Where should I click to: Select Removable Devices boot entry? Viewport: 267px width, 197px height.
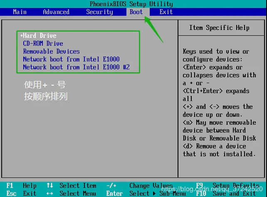[51, 52]
